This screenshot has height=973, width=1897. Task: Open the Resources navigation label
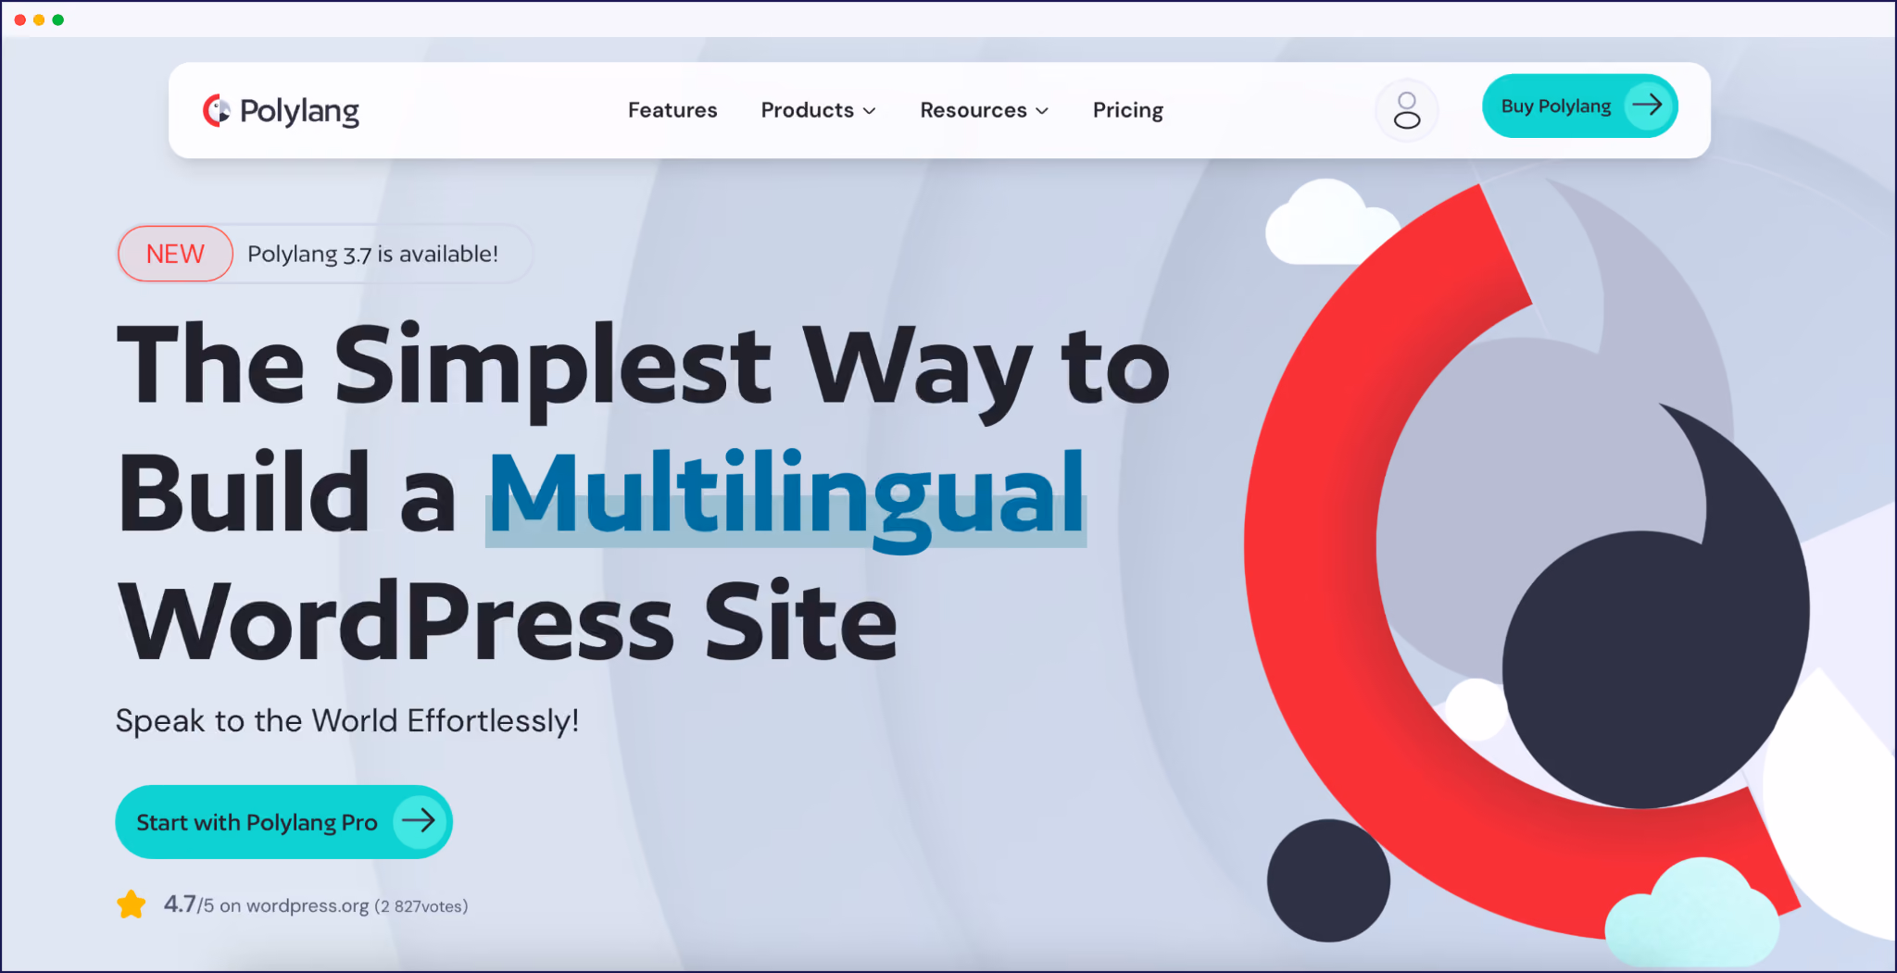[974, 110]
